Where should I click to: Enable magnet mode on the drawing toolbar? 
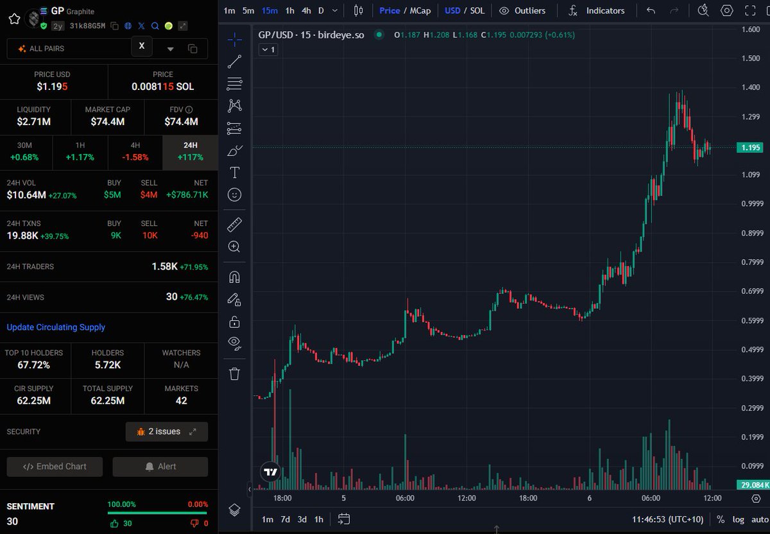point(234,276)
